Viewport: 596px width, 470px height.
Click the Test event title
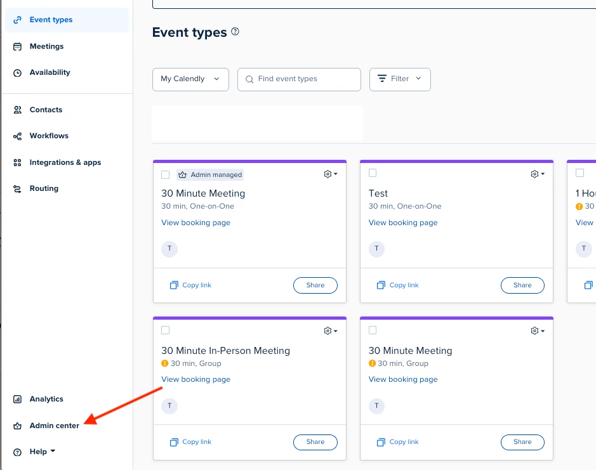tap(378, 193)
